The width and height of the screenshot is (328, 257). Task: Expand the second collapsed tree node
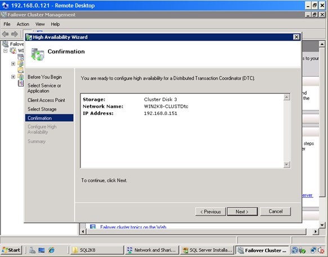click(13, 77)
